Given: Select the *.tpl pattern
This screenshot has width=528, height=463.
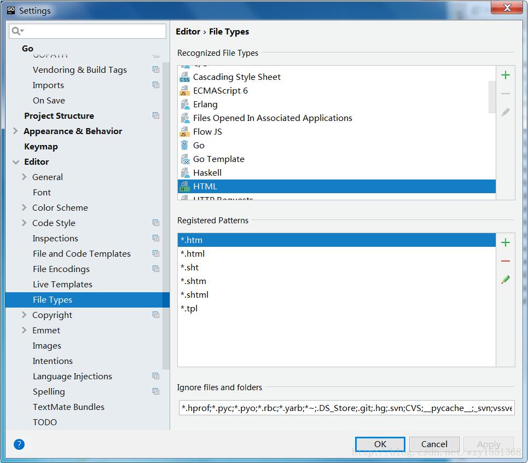Looking at the screenshot, I should coord(336,309).
